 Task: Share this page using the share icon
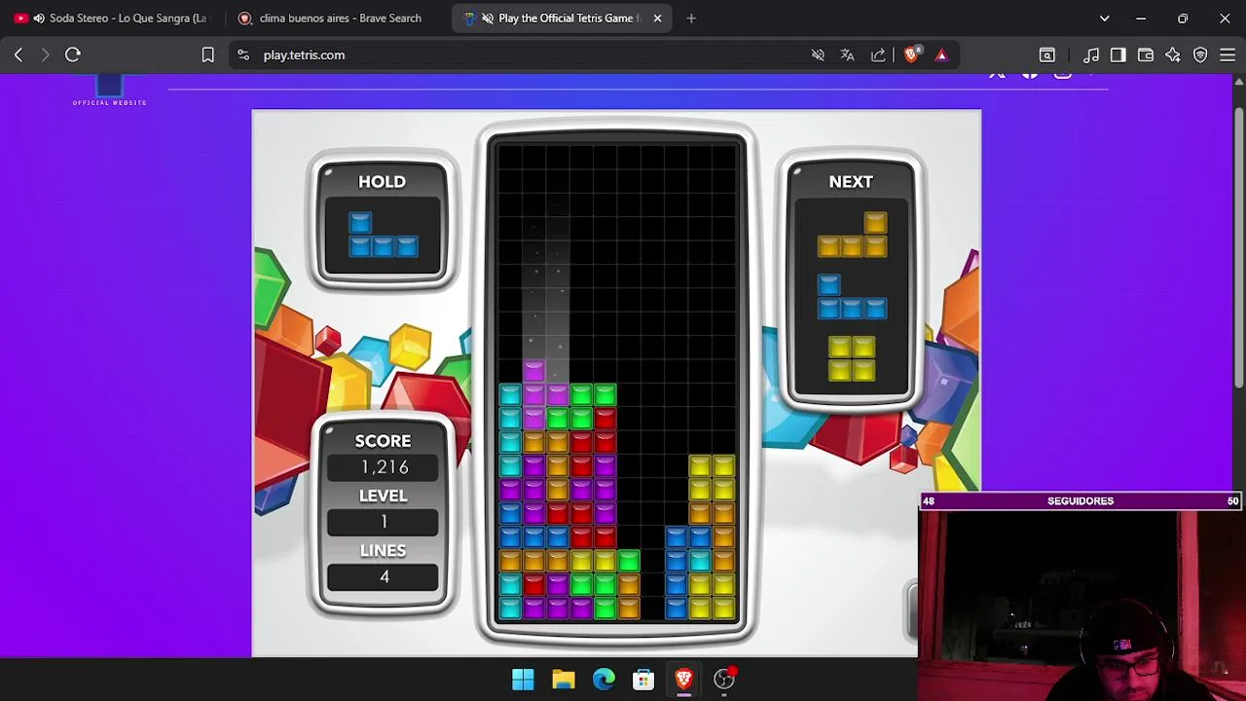click(x=878, y=55)
